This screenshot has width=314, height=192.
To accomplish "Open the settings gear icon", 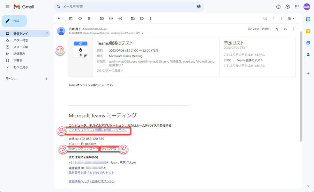I will [x=287, y=7].
